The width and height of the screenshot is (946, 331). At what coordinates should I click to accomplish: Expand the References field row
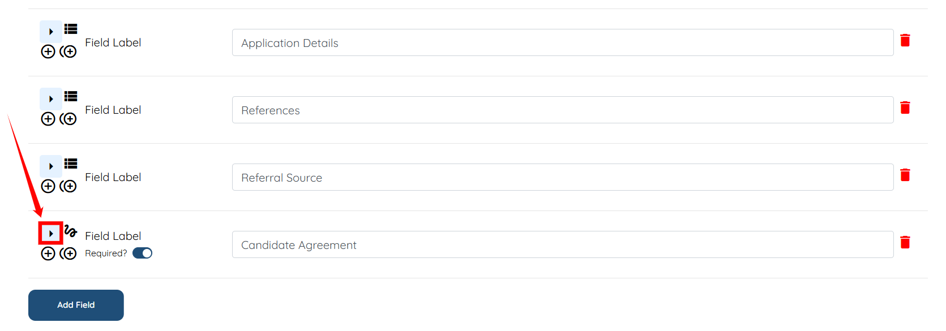click(51, 99)
